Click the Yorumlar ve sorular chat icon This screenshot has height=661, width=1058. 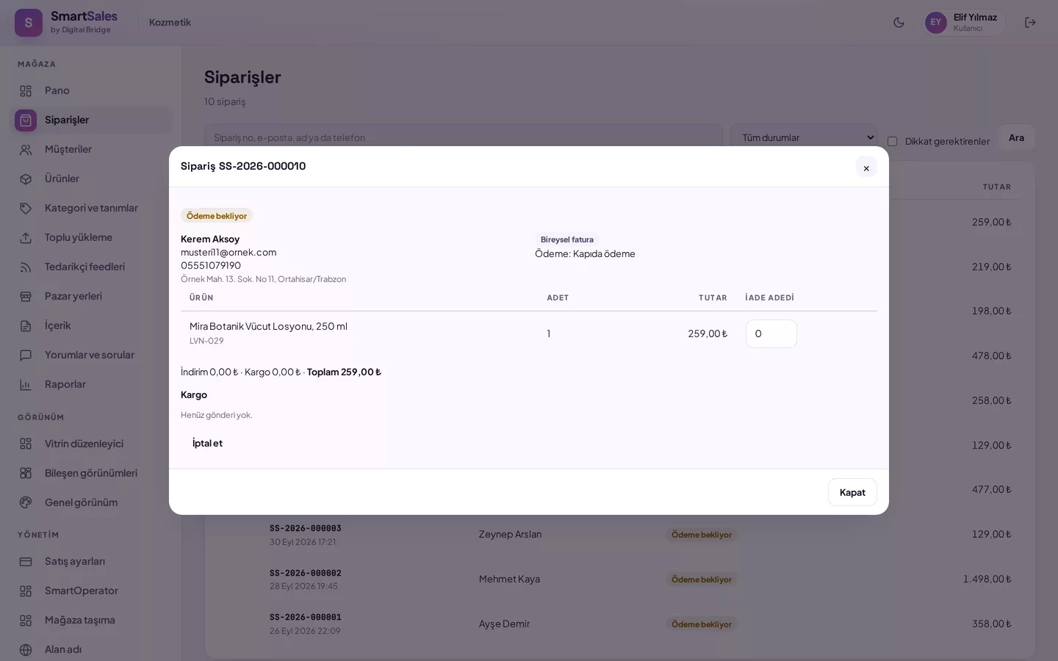tap(26, 355)
